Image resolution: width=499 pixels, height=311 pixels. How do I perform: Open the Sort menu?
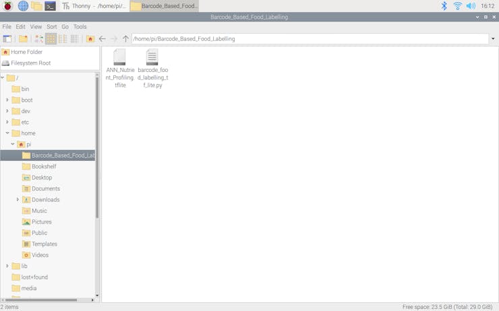click(x=51, y=27)
